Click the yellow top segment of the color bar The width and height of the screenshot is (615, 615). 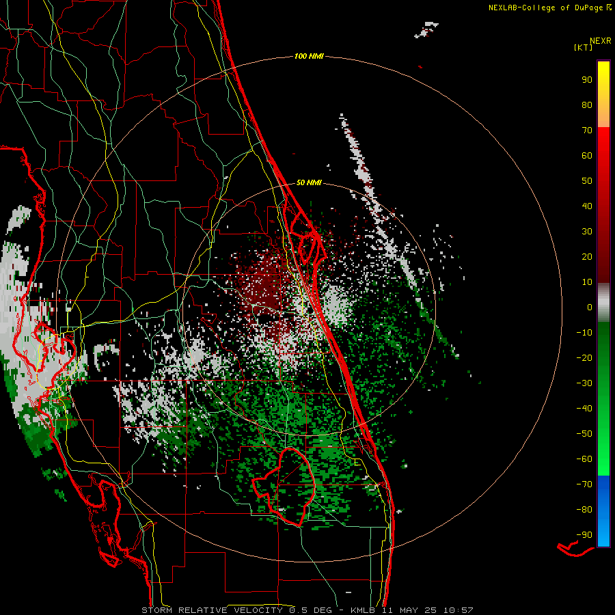click(603, 94)
